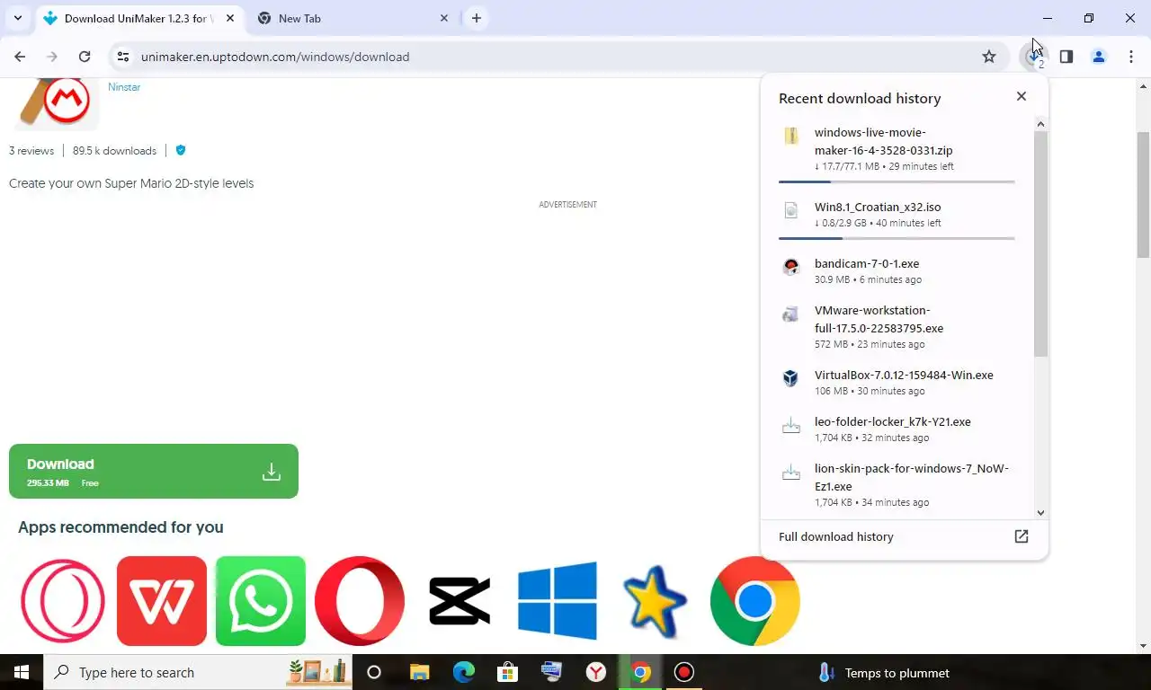Click the UniMaker app icon
Viewport: 1151px width, 690px height.
(56, 102)
